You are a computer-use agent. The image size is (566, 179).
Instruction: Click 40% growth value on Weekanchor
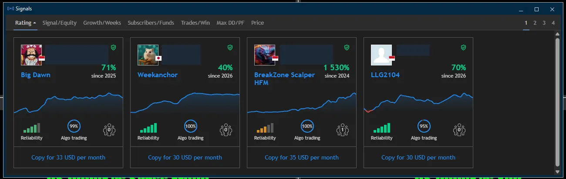pos(225,68)
